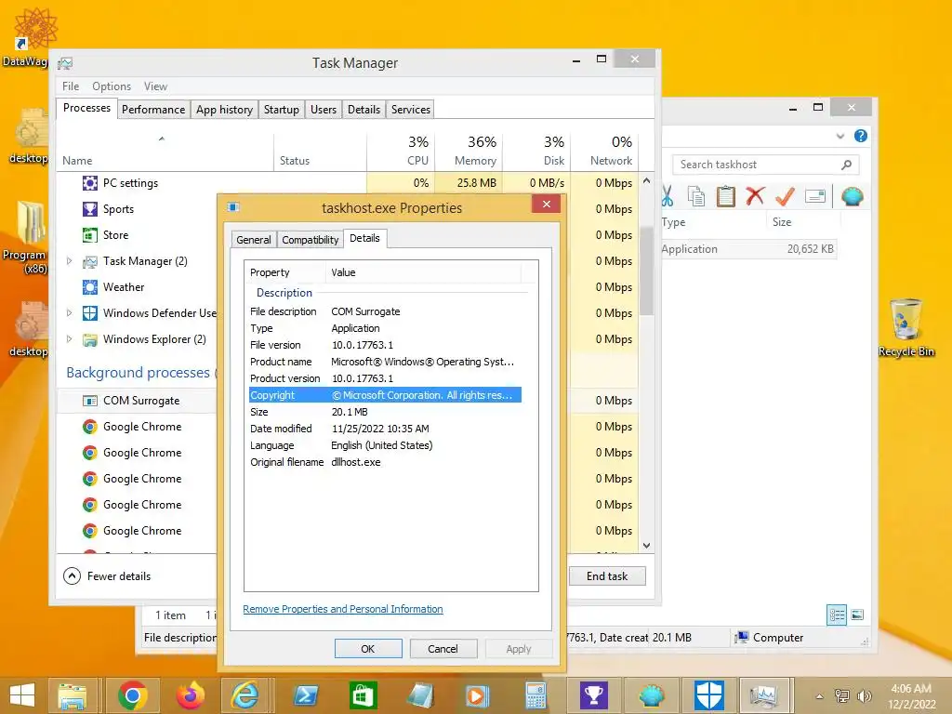The image size is (952, 714).
Task: Click the Paste clipboard icon in Explorer toolbar
Action: (725, 196)
